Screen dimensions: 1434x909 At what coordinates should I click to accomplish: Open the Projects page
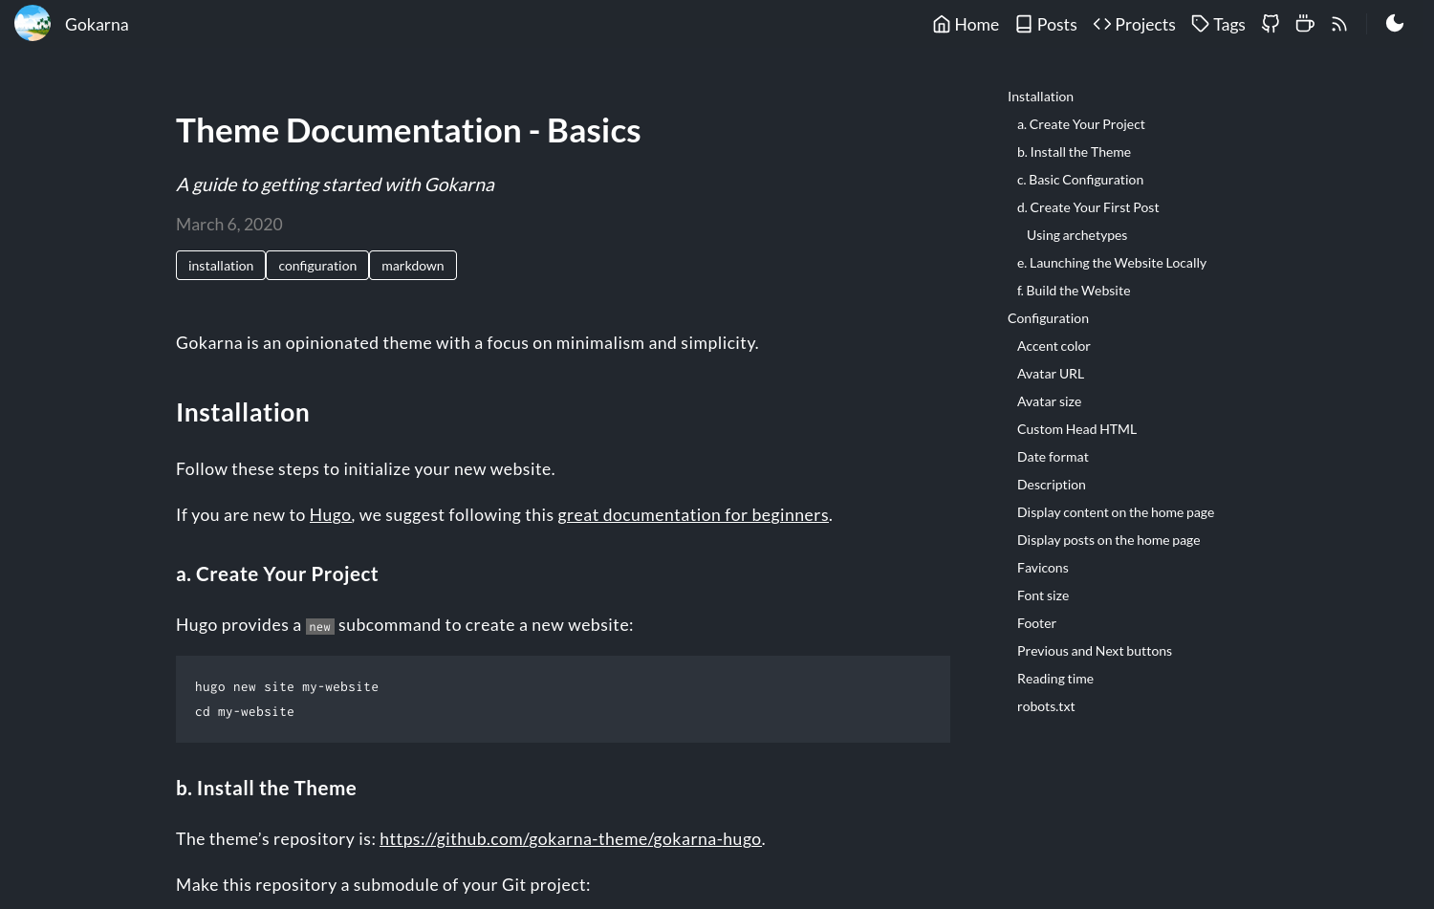pos(1134,24)
